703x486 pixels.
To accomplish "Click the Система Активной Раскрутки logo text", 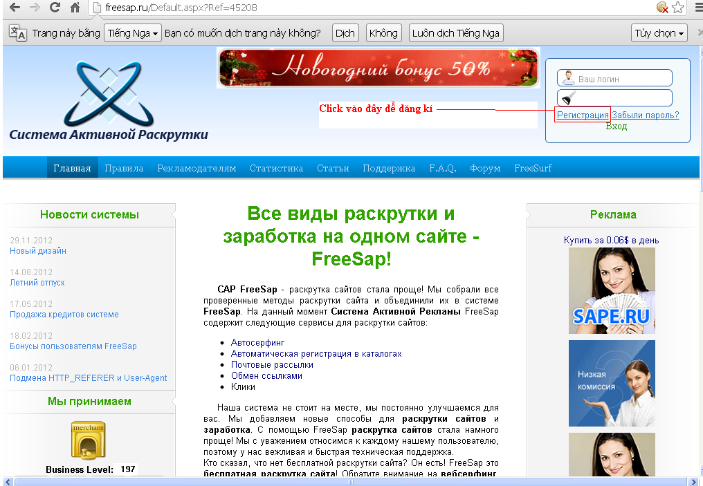I will click(x=109, y=134).
